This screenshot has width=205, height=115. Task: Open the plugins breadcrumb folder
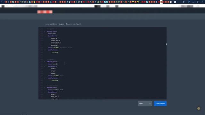61,24
